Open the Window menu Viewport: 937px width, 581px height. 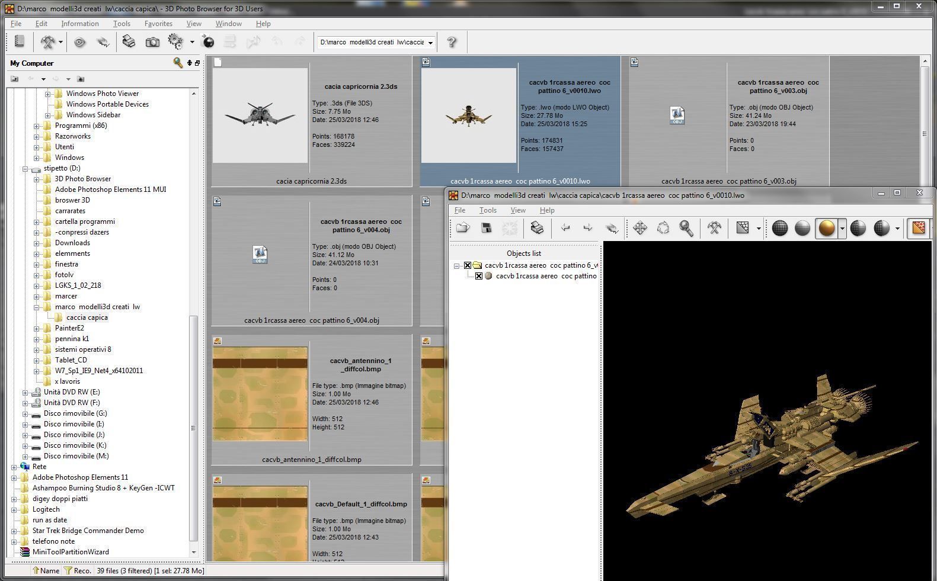pyautogui.click(x=228, y=24)
